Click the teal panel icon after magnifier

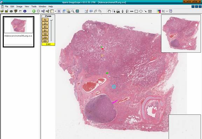click(77, 11)
